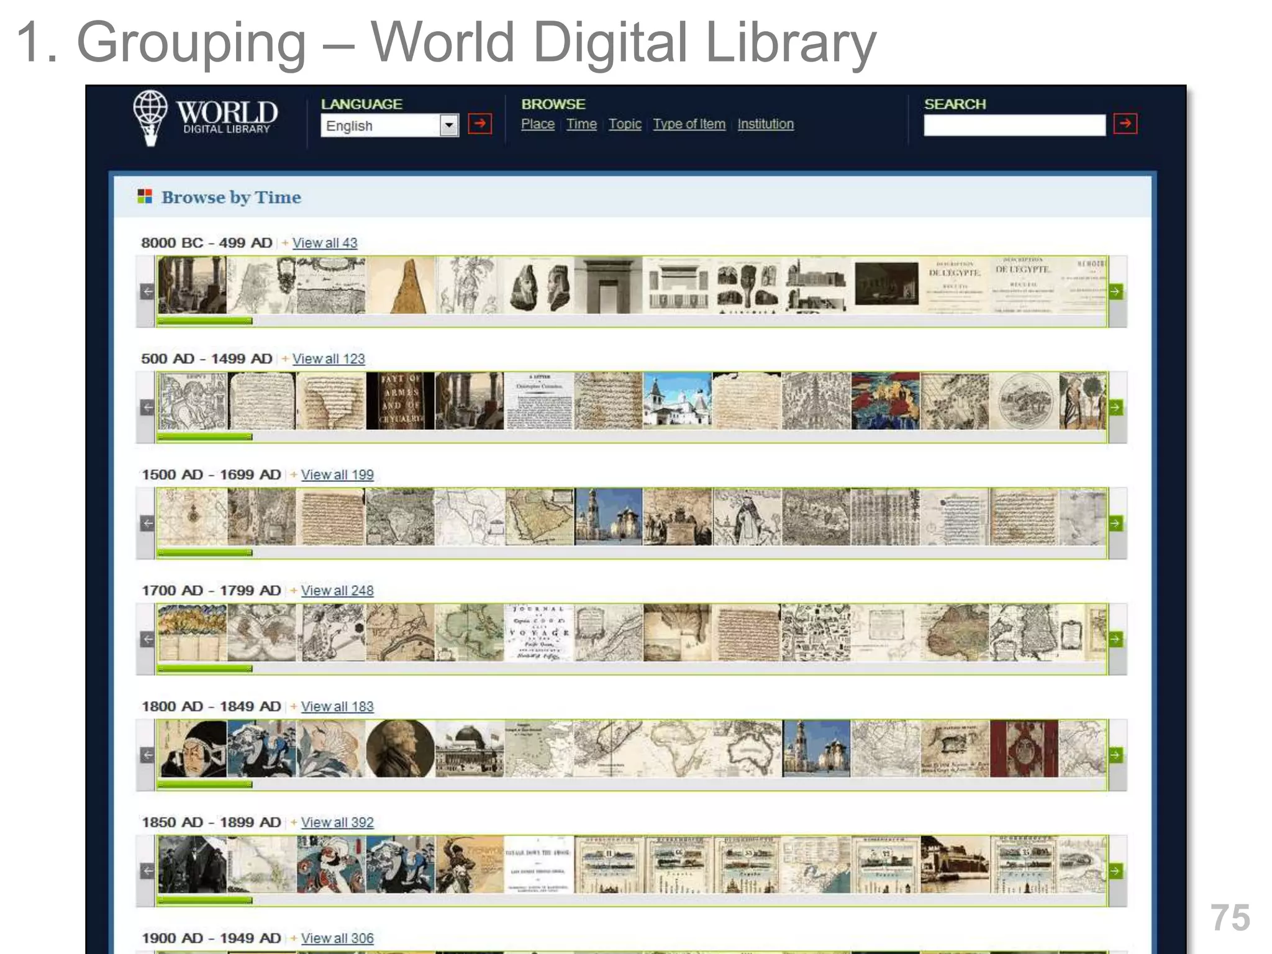Open the Language dropdown showing English
This screenshot has height=954, width=1272.
390,125
